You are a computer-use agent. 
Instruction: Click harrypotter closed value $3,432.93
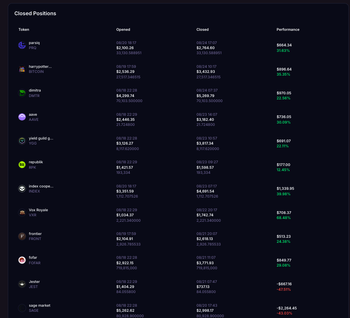(x=206, y=72)
